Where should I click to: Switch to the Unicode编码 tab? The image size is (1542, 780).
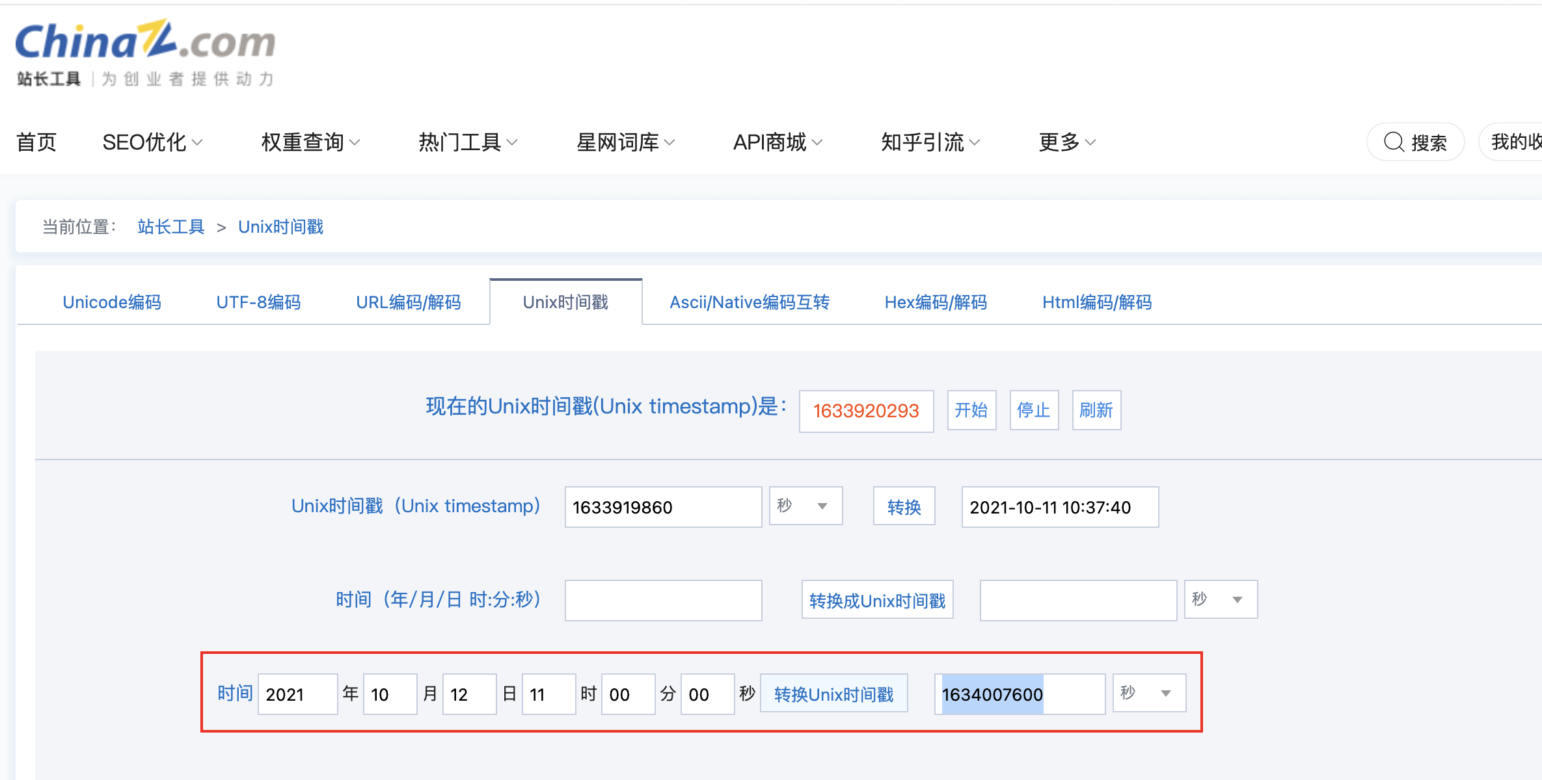[x=112, y=302]
